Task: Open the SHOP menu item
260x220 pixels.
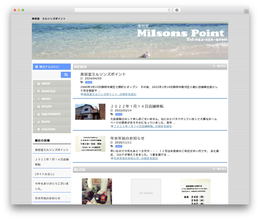Action: [52, 84]
